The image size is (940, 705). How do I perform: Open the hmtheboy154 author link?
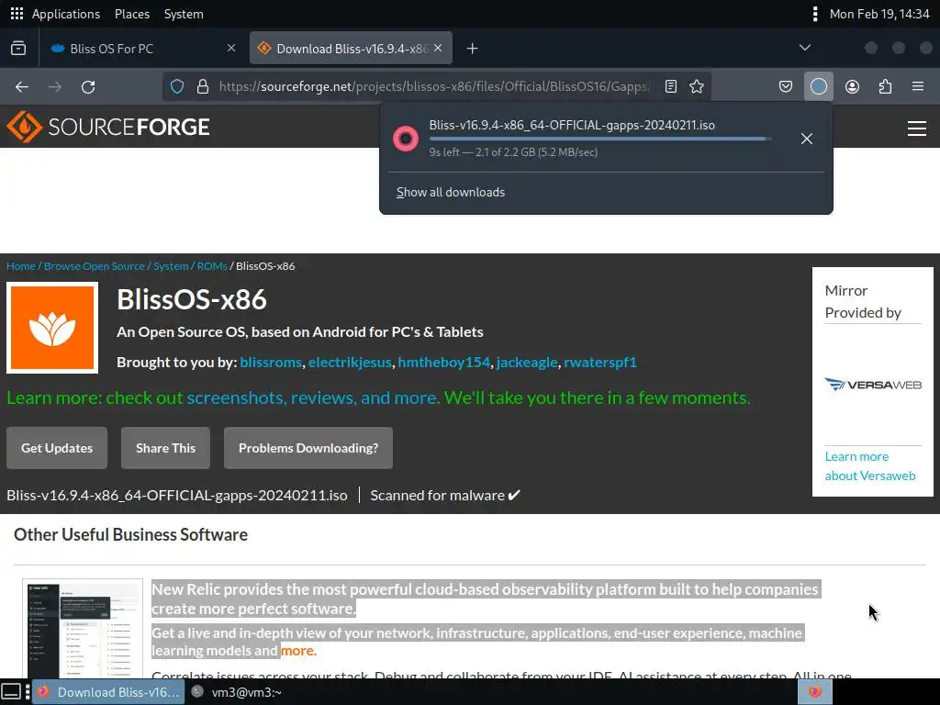tap(444, 362)
